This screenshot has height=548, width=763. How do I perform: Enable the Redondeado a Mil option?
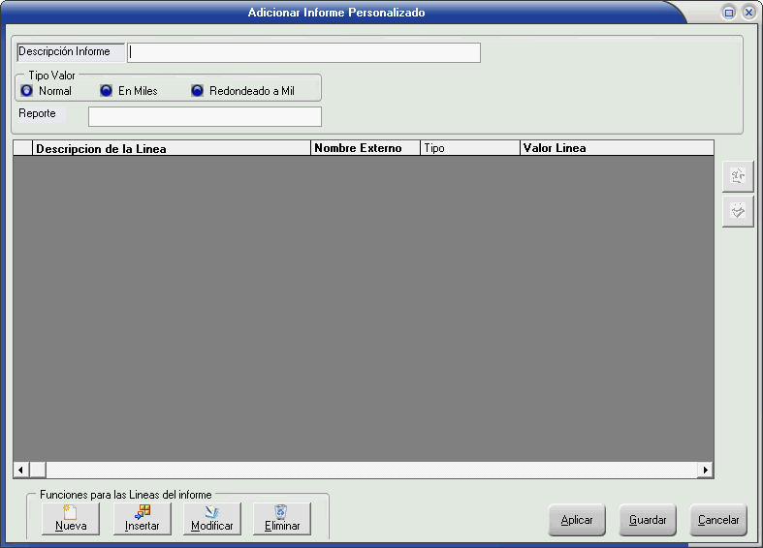pyautogui.click(x=198, y=91)
